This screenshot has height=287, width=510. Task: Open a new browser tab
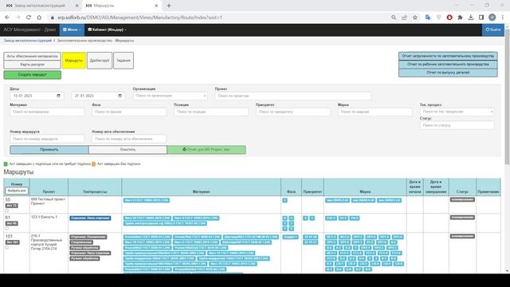(x=169, y=6)
